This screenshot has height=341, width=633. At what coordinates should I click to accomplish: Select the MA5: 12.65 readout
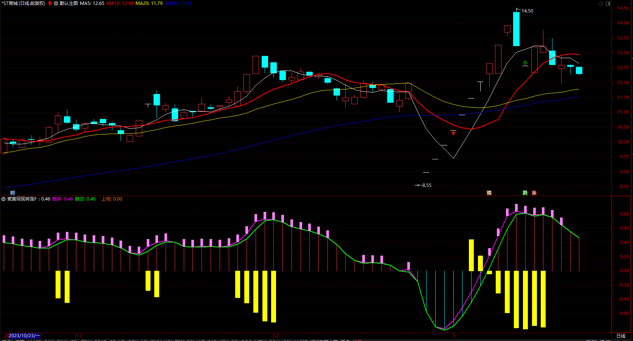[92, 3]
